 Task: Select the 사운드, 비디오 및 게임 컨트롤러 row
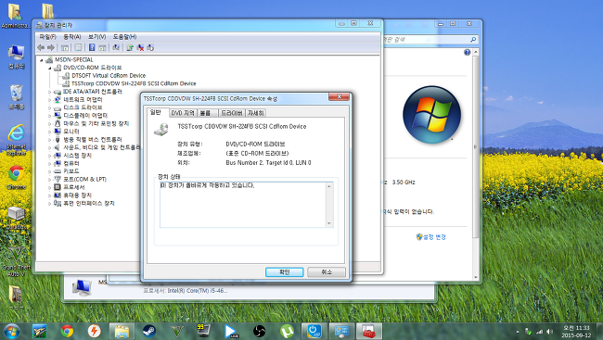pyautogui.click(x=101, y=147)
